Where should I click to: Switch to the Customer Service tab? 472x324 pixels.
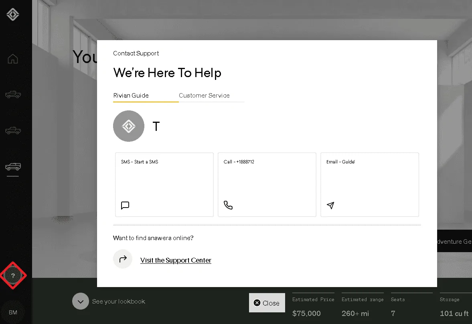[x=212, y=96]
